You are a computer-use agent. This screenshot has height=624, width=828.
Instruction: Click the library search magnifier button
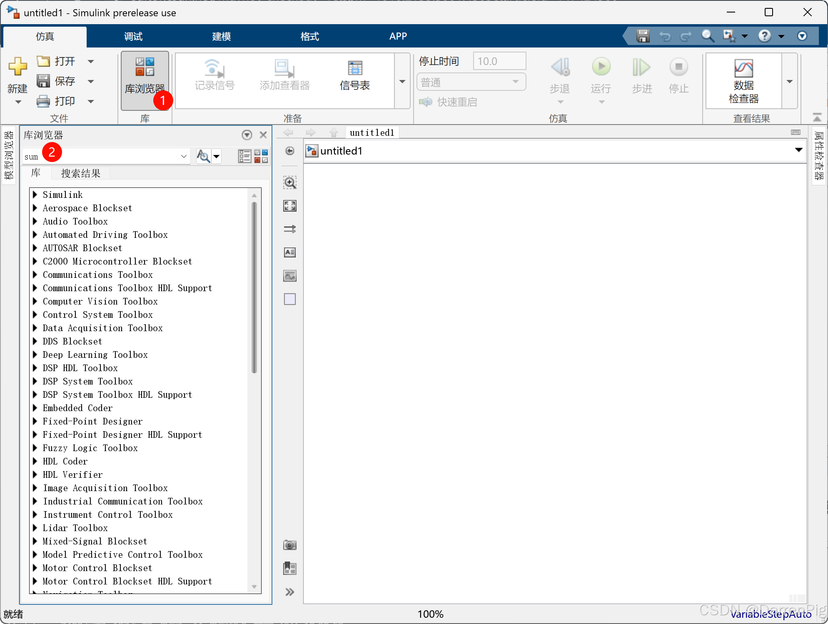tap(203, 156)
